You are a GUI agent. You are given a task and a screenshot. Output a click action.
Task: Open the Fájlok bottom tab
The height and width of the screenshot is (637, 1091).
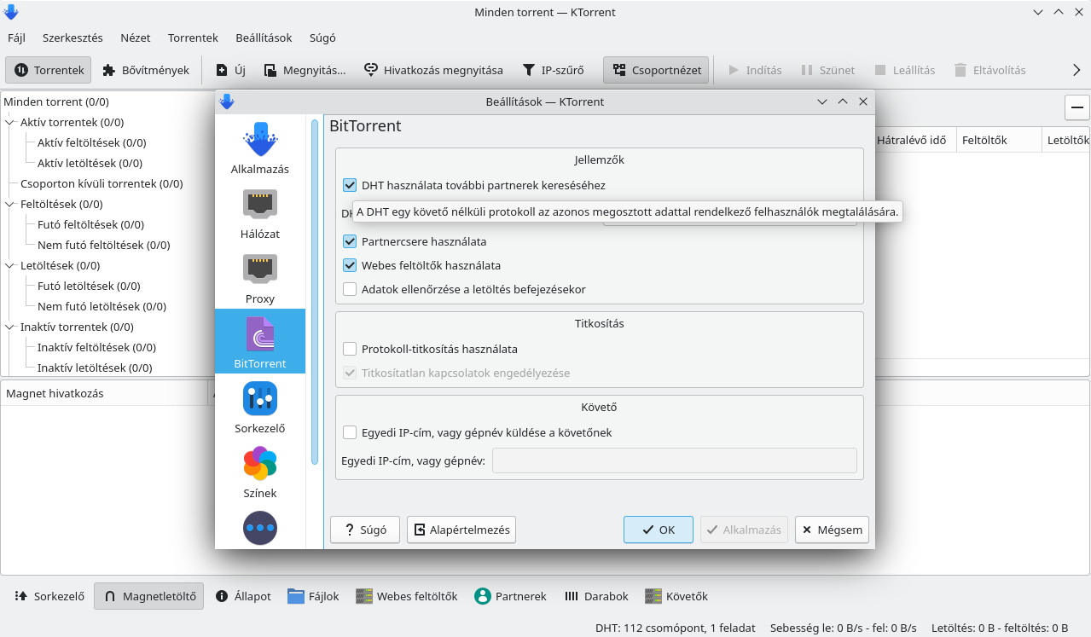point(313,596)
